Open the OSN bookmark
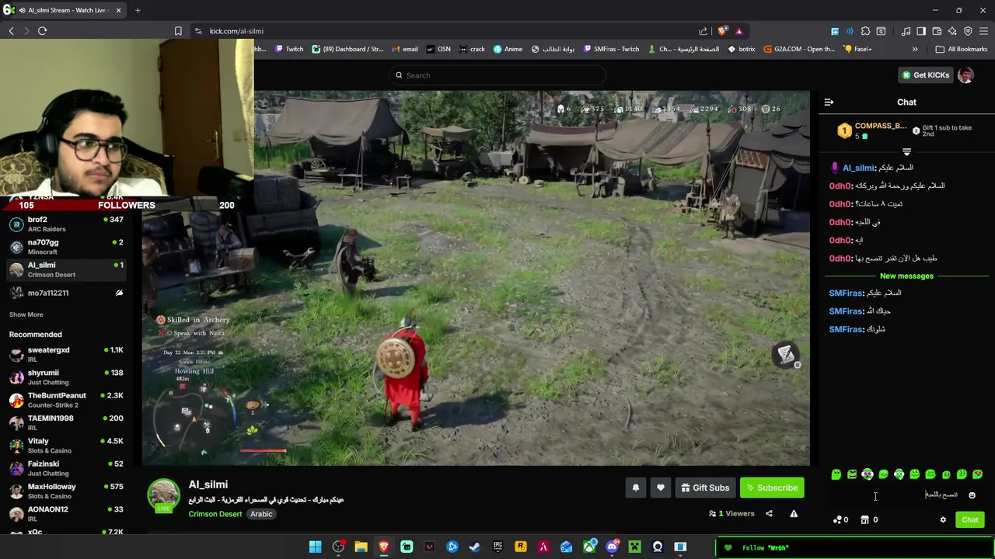This screenshot has width=995, height=559. (438, 49)
